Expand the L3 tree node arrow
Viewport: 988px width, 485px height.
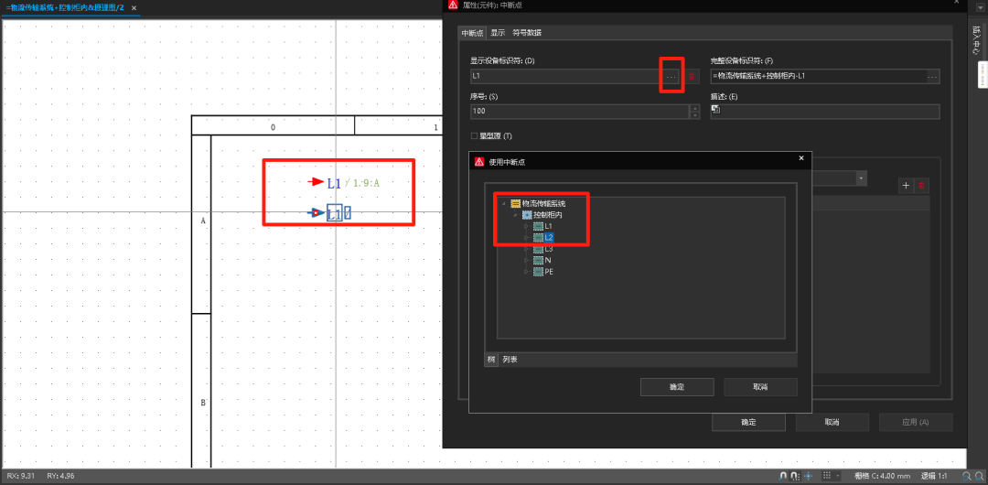click(527, 249)
